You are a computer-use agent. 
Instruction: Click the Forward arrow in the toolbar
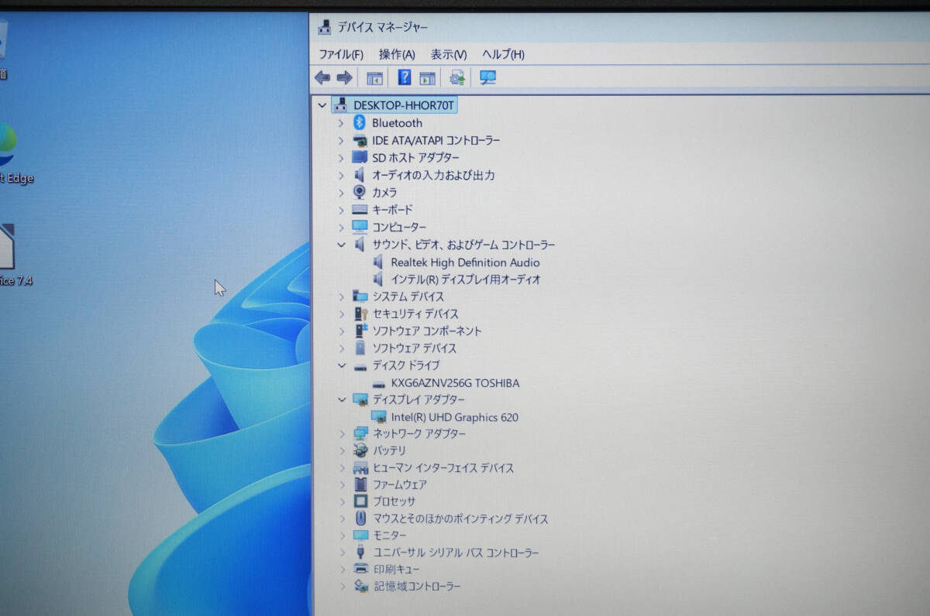tap(345, 77)
